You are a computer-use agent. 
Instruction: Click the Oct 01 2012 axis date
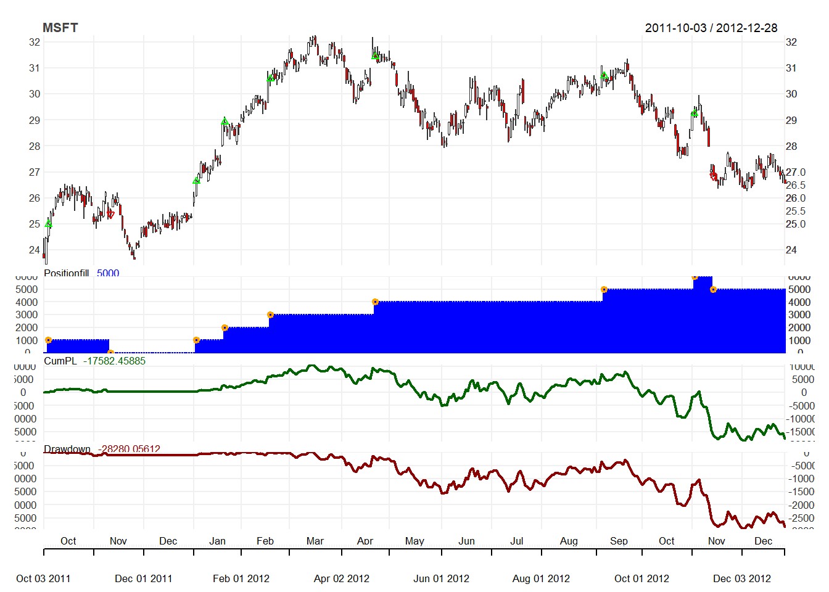point(642,578)
